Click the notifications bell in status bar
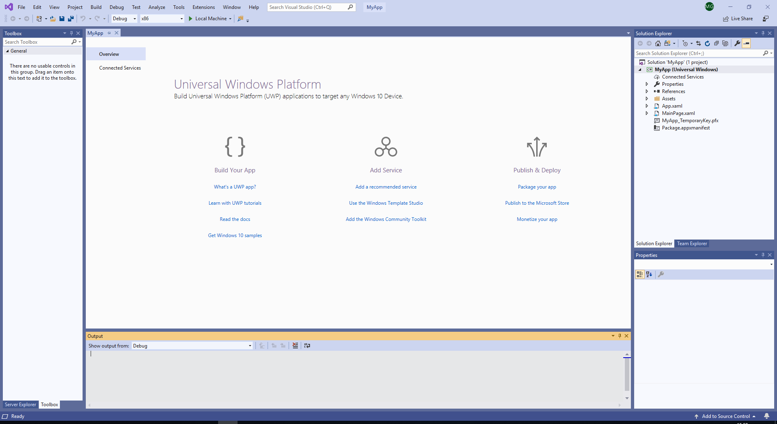Viewport: 777px width, 424px height. (x=766, y=416)
